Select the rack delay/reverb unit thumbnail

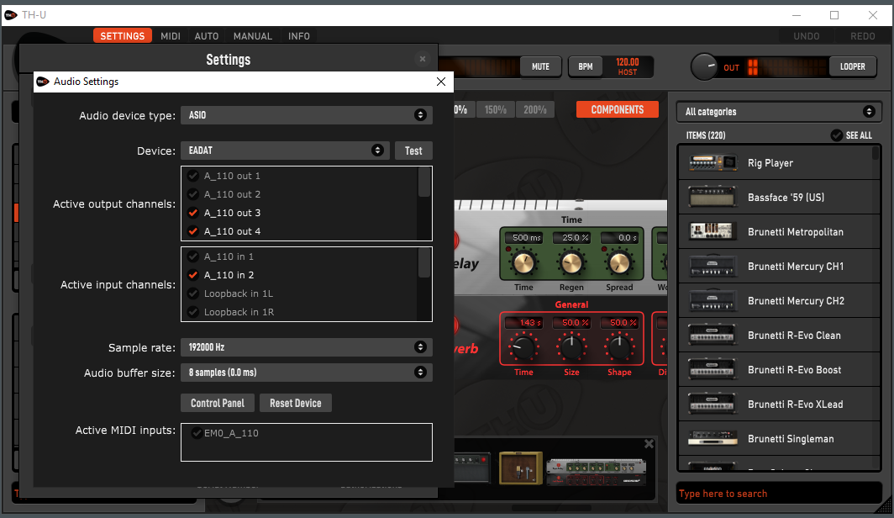click(596, 473)
